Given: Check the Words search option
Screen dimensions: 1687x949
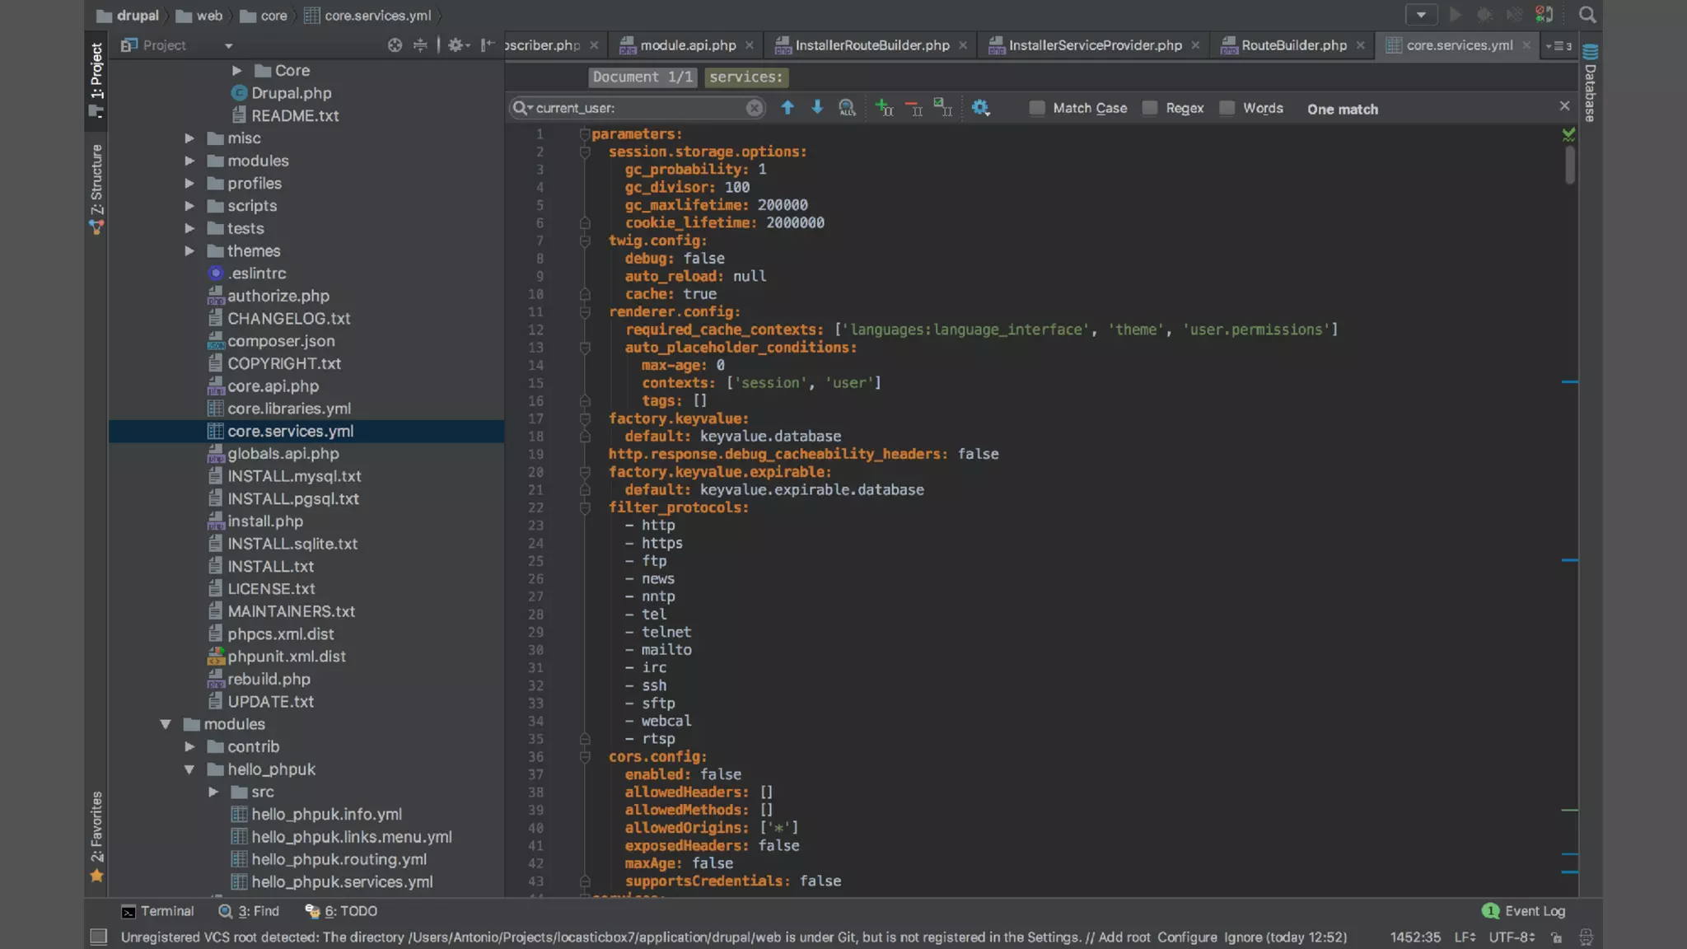Looking at the screenshot, I should [x=1227, y=108].
